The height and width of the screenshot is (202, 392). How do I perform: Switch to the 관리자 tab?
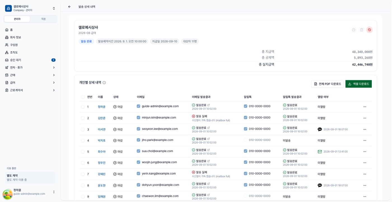pyautogui.click(x=17, y=19)
